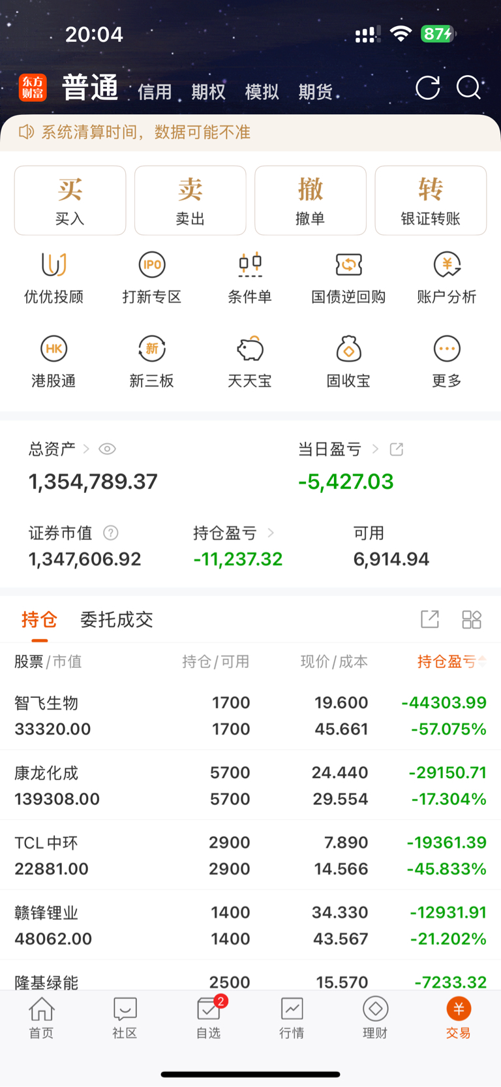The image size is (501, 1087).
Task: Tap the 银证转账 transfer button
Action: 431,200
